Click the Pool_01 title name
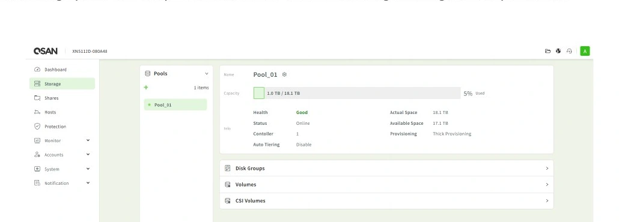The image size is (619, 222). pyautogui.click(x=265, y=74)
